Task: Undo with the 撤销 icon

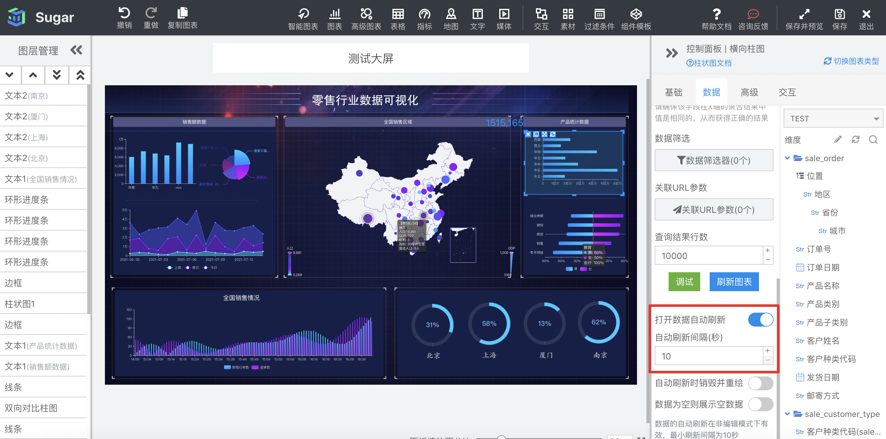Action: (124, 18)
